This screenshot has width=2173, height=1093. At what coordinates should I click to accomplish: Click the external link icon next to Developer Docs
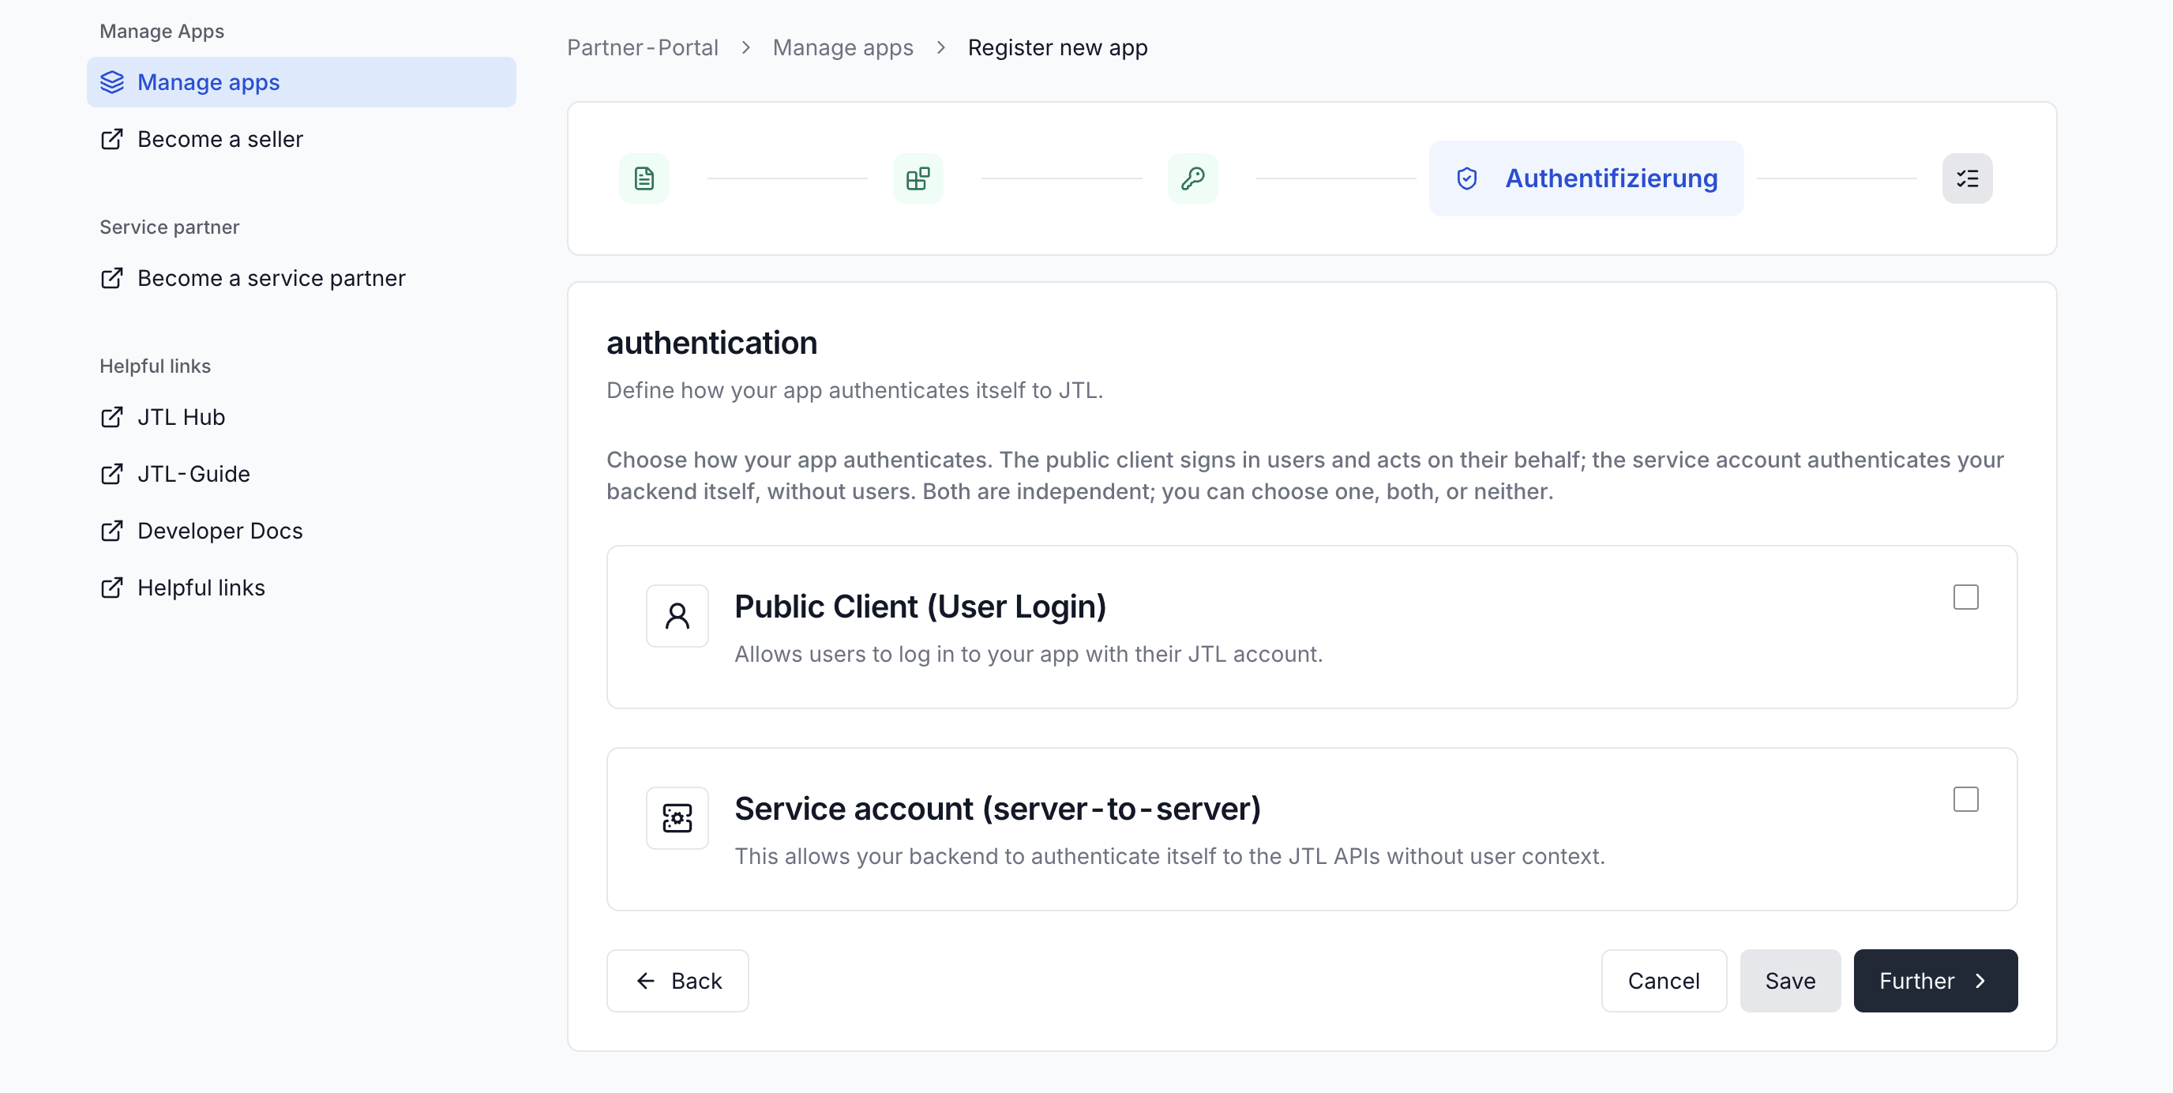pyautogui.click(x=112, y=531)
